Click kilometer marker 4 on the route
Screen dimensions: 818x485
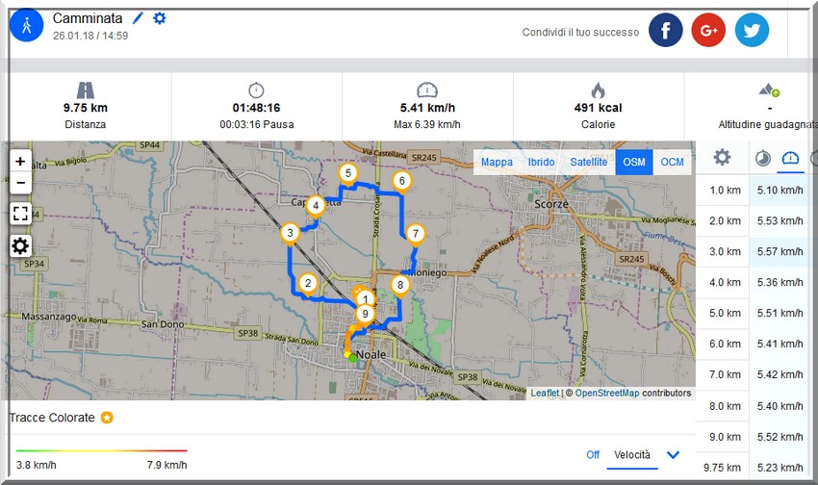click(x=315, y=206)
